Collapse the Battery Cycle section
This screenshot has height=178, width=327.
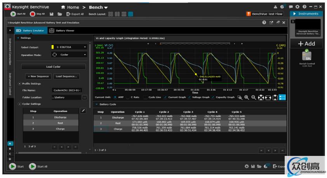[97, 104]
